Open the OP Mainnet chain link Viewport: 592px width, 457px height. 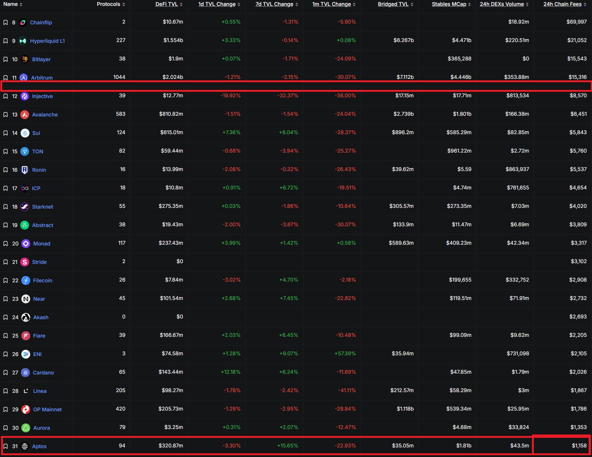47,409
